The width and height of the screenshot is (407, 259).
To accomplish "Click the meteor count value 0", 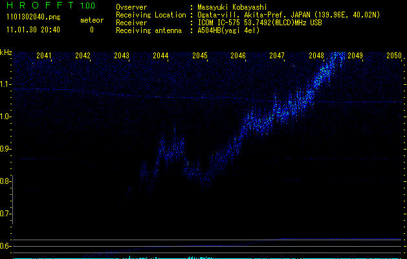I will tap(92, 30).
